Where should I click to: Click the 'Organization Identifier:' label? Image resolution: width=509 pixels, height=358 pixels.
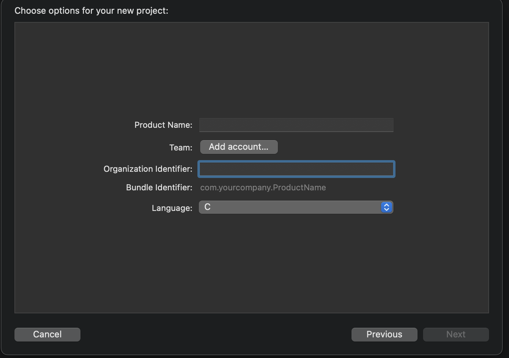148,169
